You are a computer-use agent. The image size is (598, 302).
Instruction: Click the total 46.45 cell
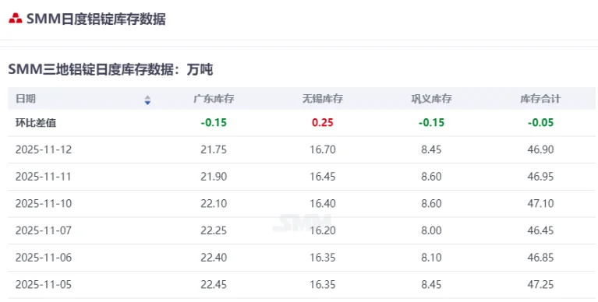(540, 231)
